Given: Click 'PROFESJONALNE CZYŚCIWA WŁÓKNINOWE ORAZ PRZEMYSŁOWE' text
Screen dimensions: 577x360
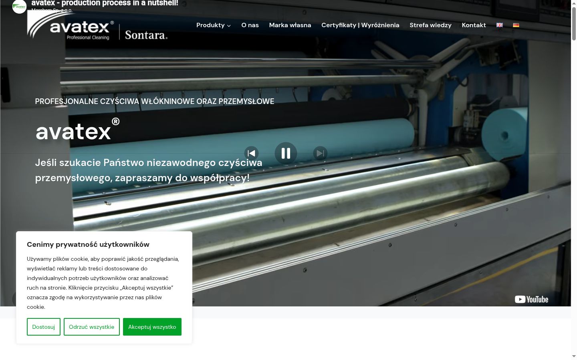Looking at the screenshot, I should point(155,102).
